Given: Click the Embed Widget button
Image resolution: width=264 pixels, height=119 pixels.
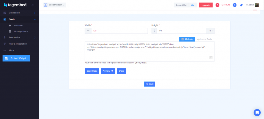Looking at the screenshot, I should (x=16, y=58).
